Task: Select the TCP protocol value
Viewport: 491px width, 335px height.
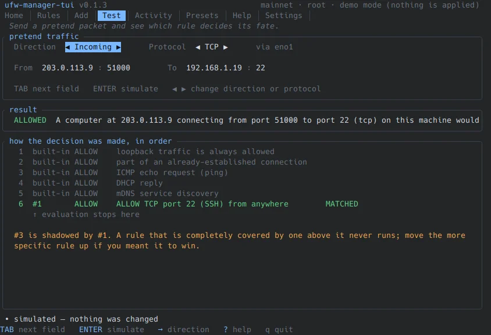Action: (212, 47)
